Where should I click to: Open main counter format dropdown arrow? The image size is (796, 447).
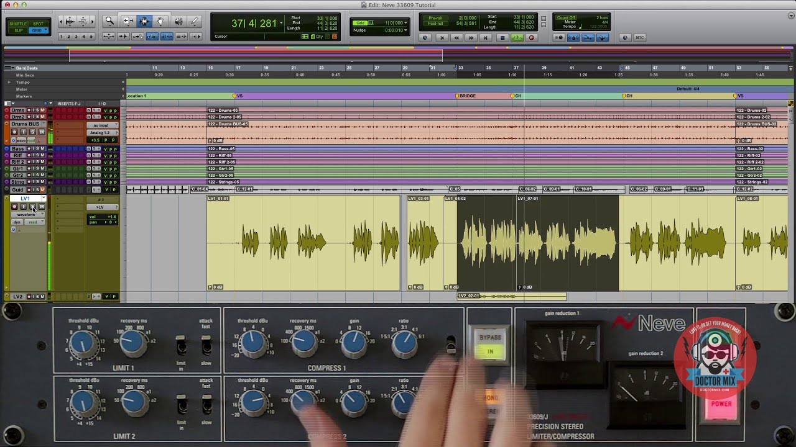(x=281, y=23)
